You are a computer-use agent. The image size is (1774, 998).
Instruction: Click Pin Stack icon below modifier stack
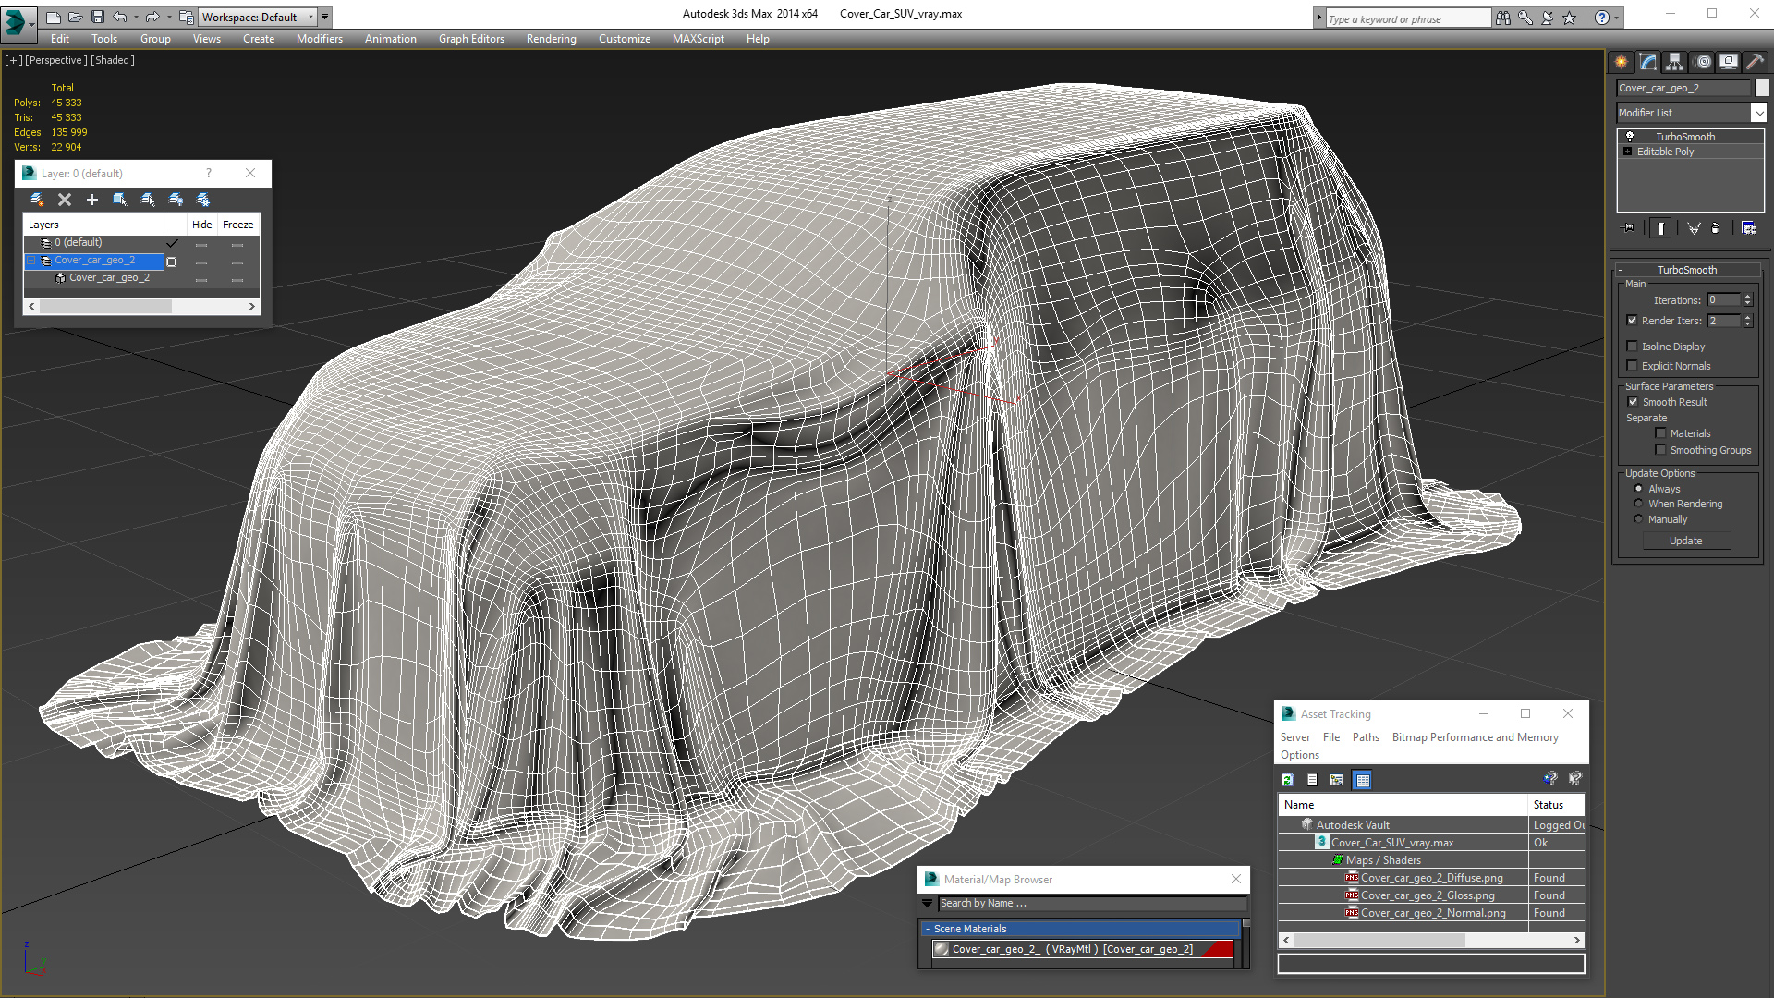point(1629,228)
